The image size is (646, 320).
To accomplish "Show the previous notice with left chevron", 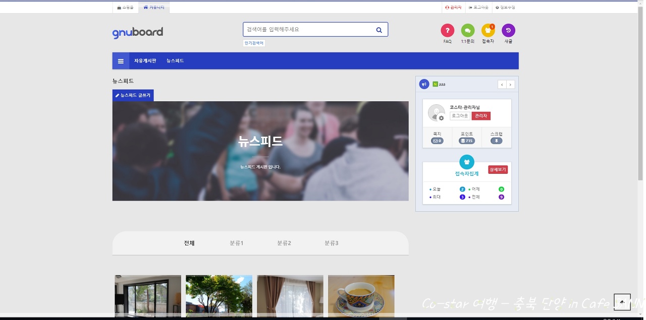I will click(x=502, y=85).
